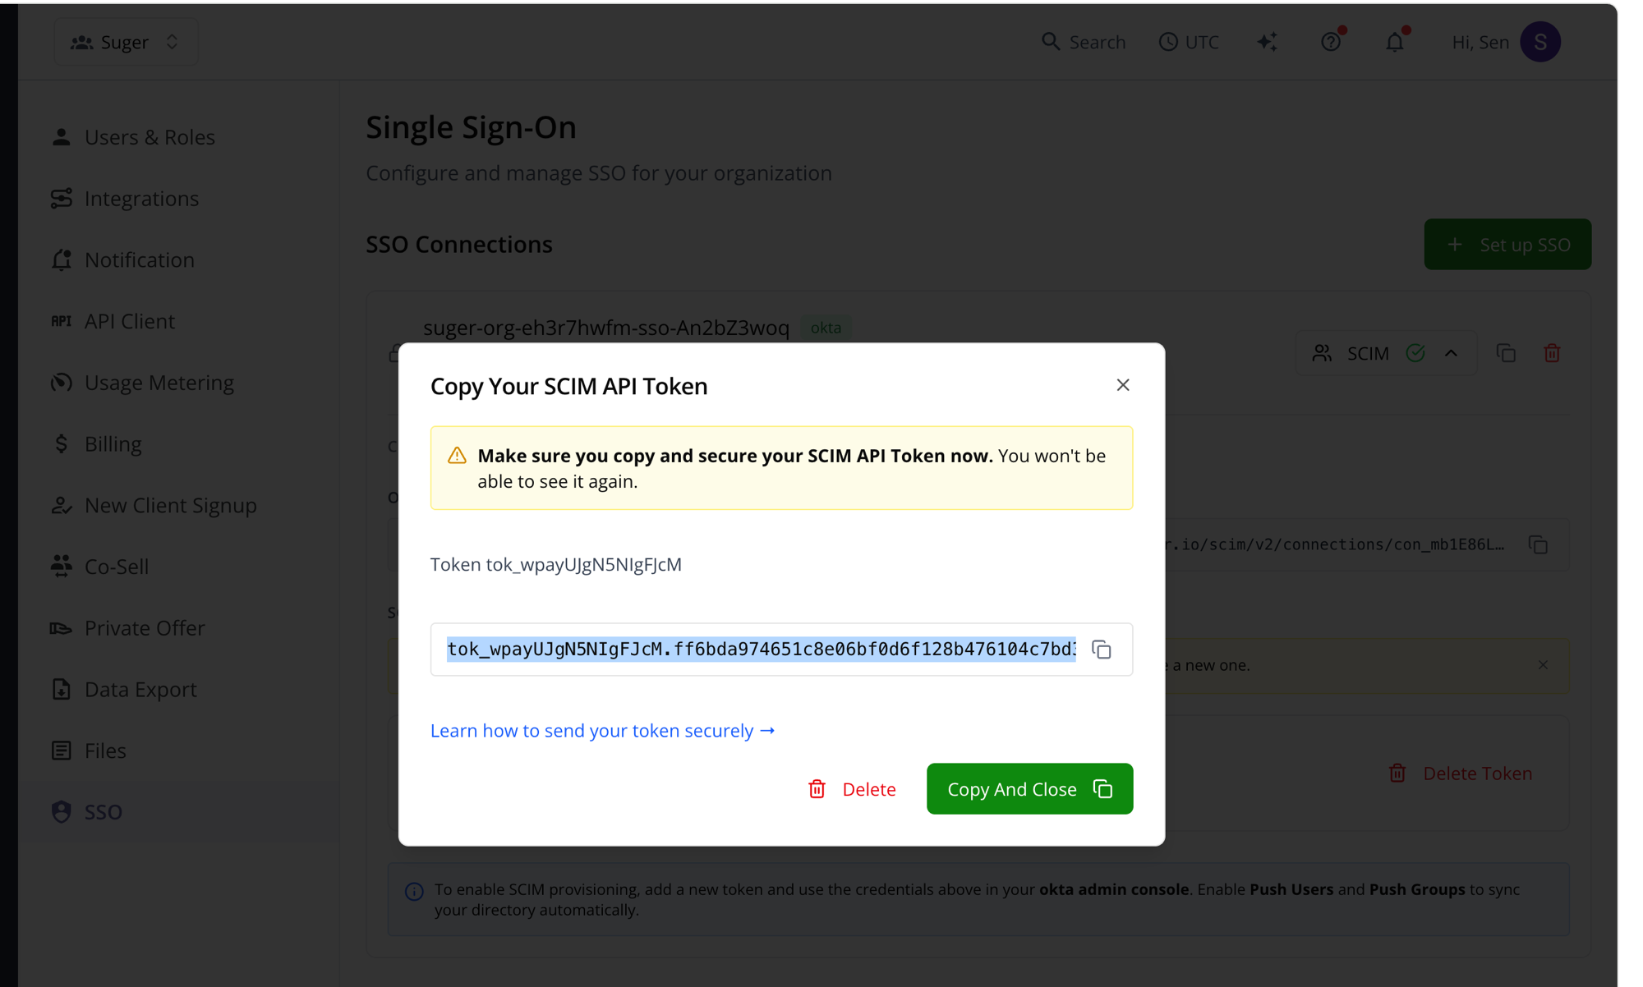The width and height of the screenshot is (1643, 987).
Task: Close the SCIM API Token dialog
Action: (x=1123, y=385)
